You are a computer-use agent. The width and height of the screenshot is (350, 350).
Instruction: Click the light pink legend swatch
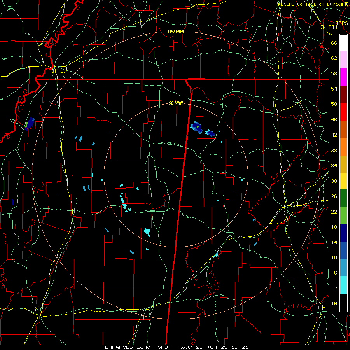pos(343,60)
